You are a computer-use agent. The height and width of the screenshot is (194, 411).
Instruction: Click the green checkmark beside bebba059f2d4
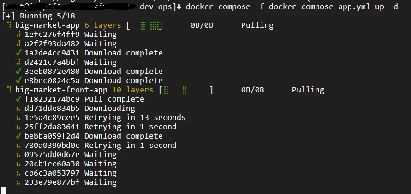pyautogui.click(x=18, y=136)
